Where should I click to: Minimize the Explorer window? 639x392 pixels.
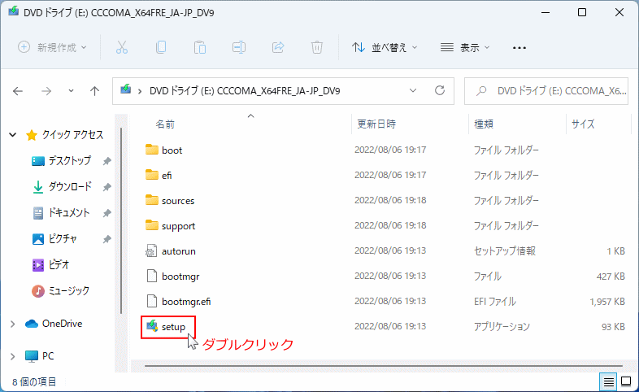pos(545,13)
